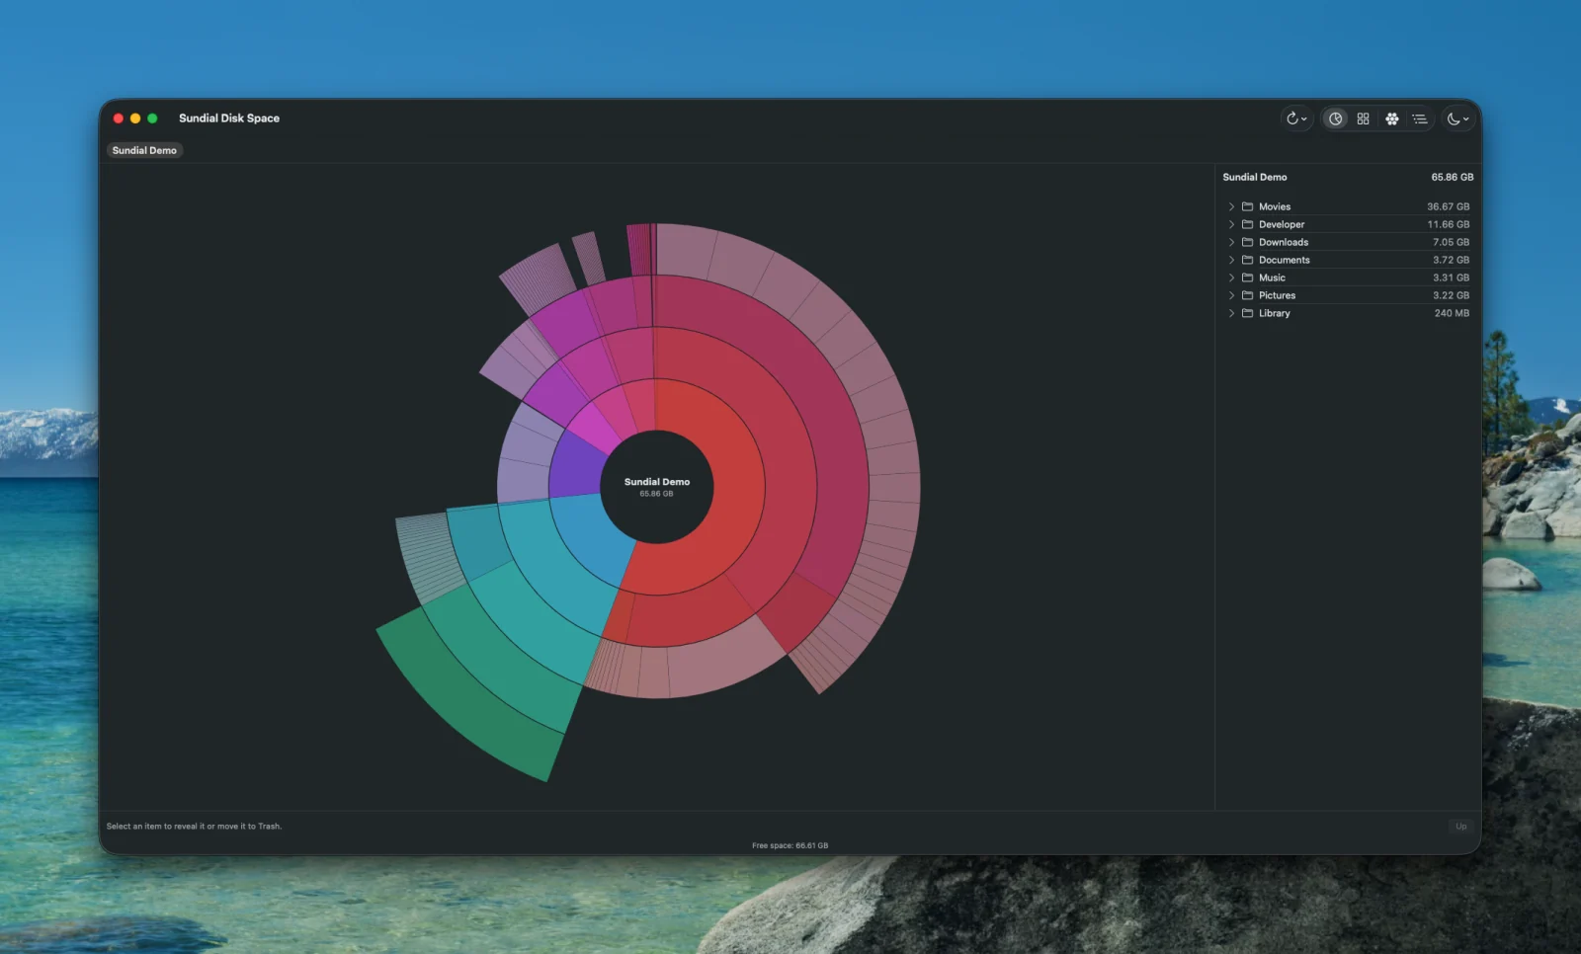Expand the Pictures folder chevron
1581x954 pixels.
coord(1231,295)
